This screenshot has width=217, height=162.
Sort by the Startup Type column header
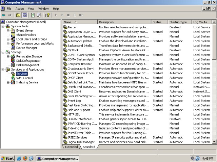(x=180, y=22)
